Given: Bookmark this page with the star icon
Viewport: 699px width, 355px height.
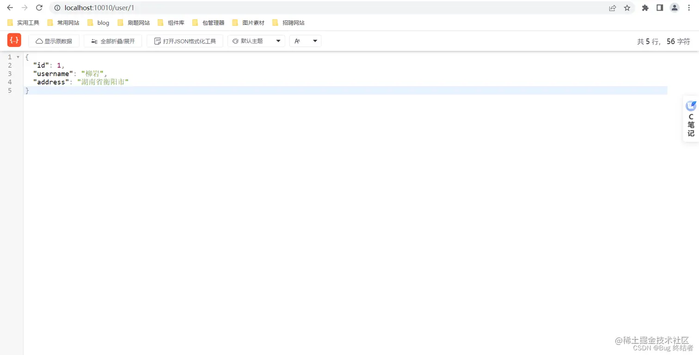Looking at the screenshot, I should (627, 8).
